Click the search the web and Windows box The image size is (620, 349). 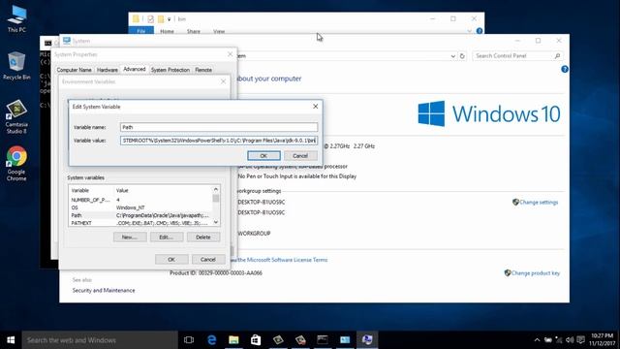pyautogui.click(x=100, y=340)
